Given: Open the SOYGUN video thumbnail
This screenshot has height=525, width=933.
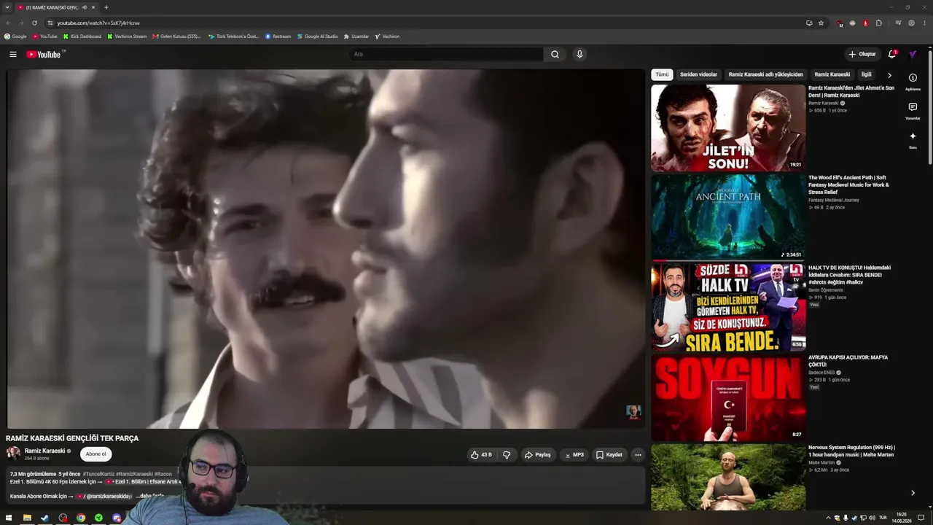Looking at the screenshot, I should point(728,397).
